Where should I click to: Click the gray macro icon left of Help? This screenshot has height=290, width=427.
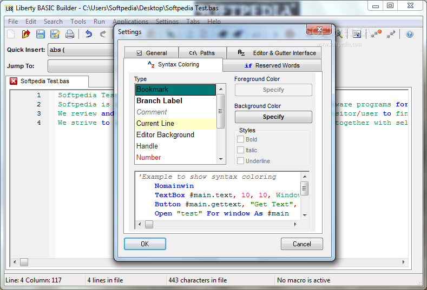391,34
